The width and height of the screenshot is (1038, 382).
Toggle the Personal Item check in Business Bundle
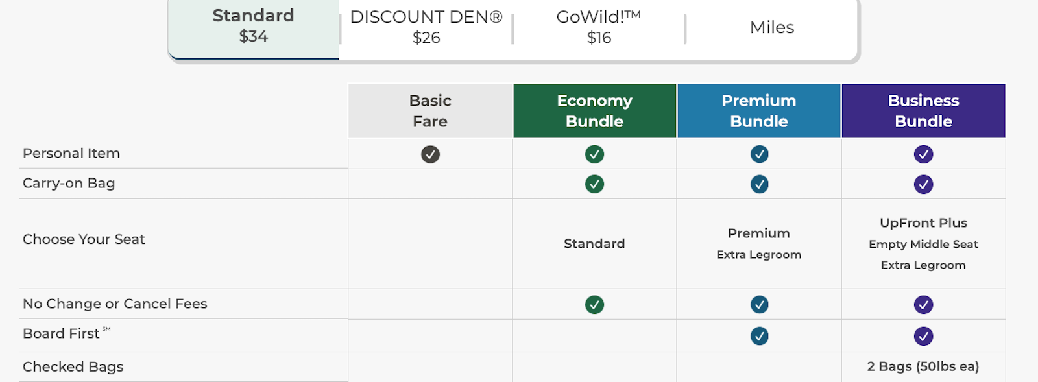pyautogui.click(x=923, y=154)
